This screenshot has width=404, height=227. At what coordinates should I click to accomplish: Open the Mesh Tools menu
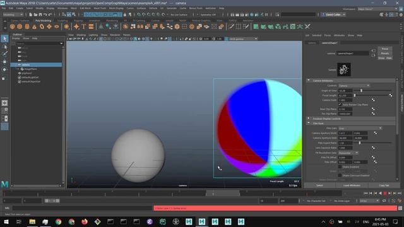coord(100,8)
